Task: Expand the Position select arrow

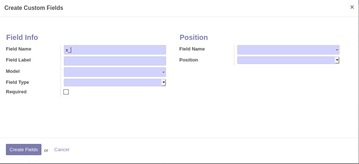Action: [337, 60]
